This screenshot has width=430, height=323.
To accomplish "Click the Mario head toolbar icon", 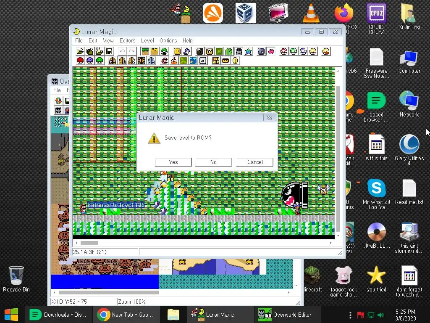I will click(164, 61).
